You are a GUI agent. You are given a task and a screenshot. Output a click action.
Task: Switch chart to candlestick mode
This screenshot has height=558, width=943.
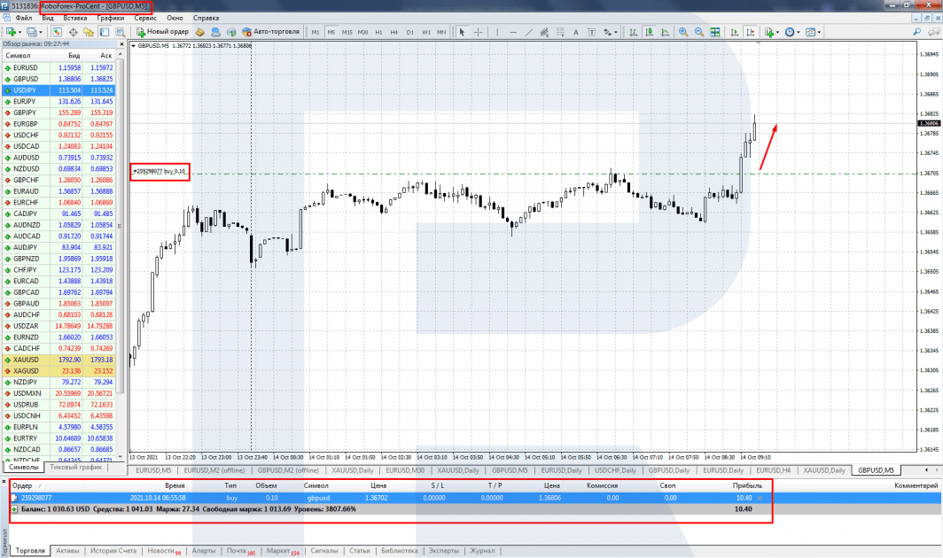click(650, 32)
